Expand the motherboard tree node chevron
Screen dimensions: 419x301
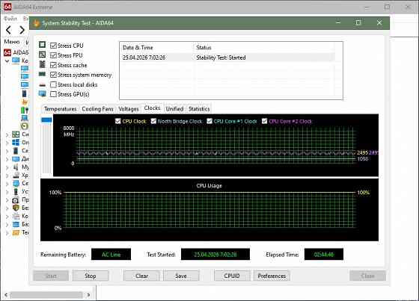[x=7, y=134]
